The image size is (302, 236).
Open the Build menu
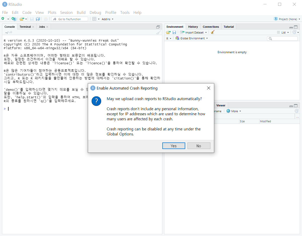tap(81, 12)
